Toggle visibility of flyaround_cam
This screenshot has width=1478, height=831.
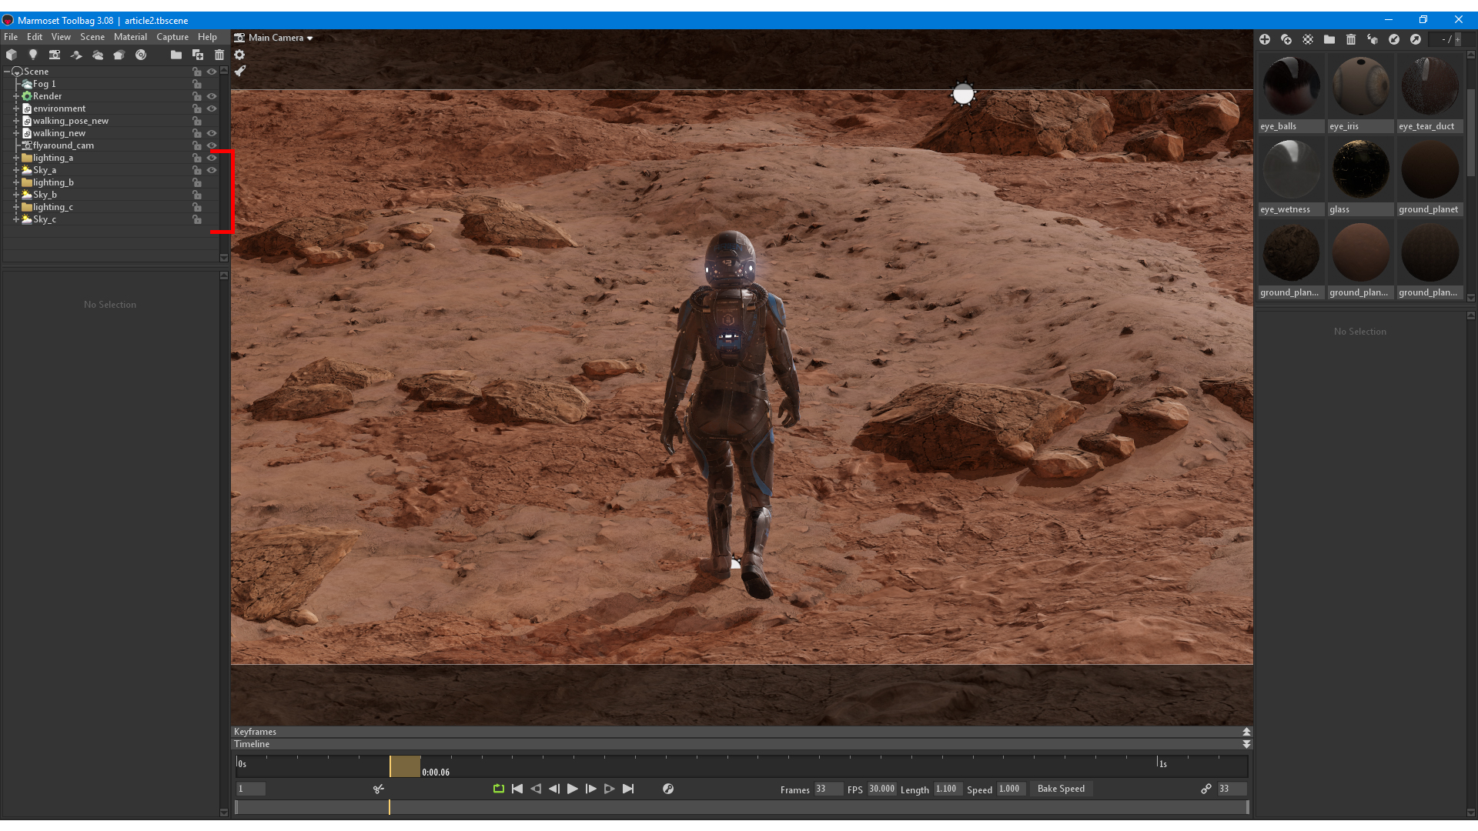212,145
